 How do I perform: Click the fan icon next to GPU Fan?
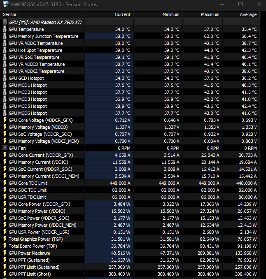pos(5,148)
